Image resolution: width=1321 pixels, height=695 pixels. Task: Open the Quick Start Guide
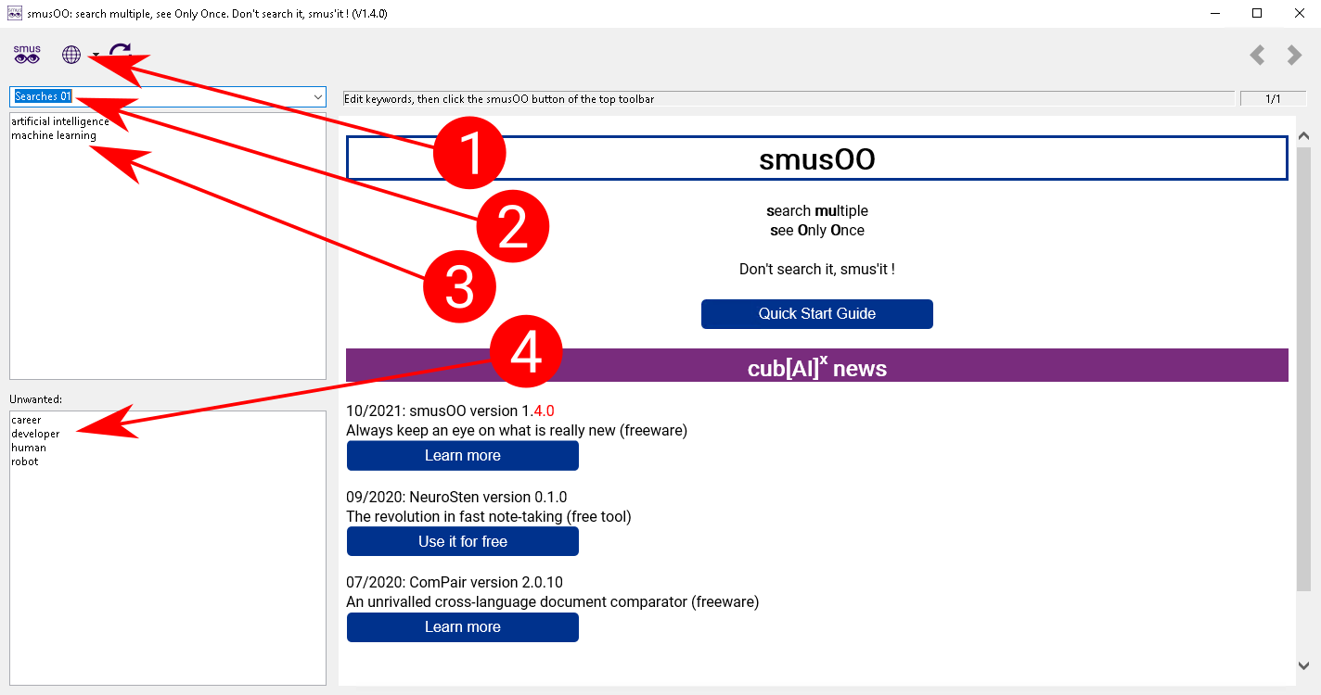tap(817, 314)
